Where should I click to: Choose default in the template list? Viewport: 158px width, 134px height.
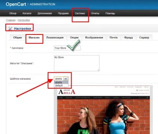coord(61,85)
